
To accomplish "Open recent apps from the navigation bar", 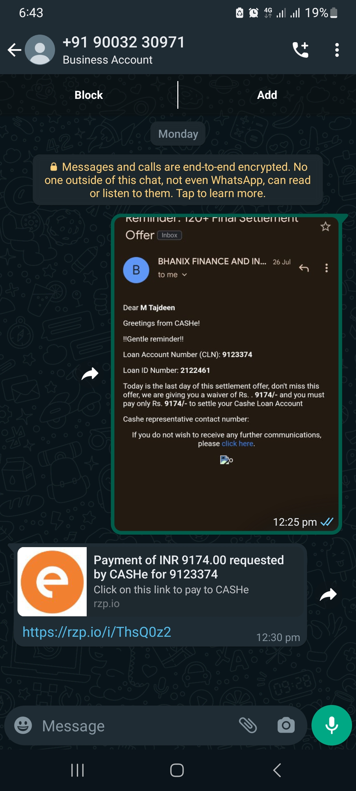I will pyautogui.click(x=77, y=770).
